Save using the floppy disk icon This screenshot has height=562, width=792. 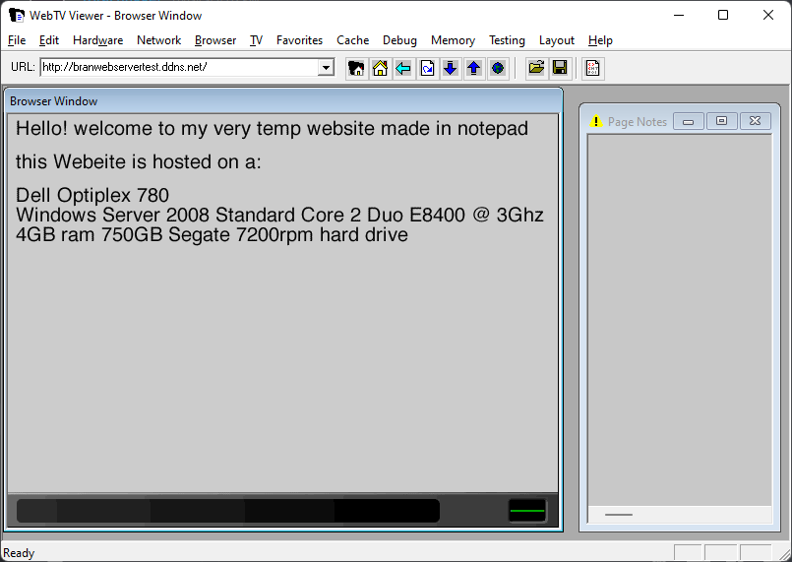pyautogui.click(x=560, y=68)
